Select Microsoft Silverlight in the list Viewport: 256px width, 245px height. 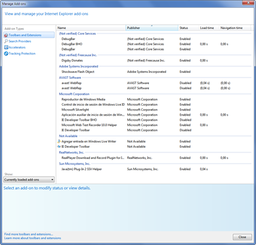pyautogui.click(x=154, y=110)
